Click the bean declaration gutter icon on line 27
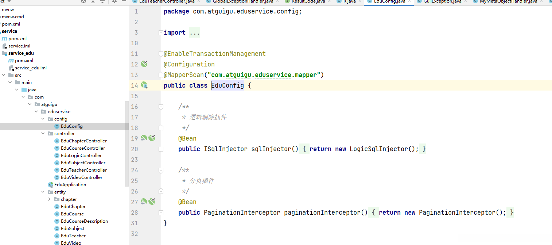Viewport: 552px width, 245px height. pos(152,202)
